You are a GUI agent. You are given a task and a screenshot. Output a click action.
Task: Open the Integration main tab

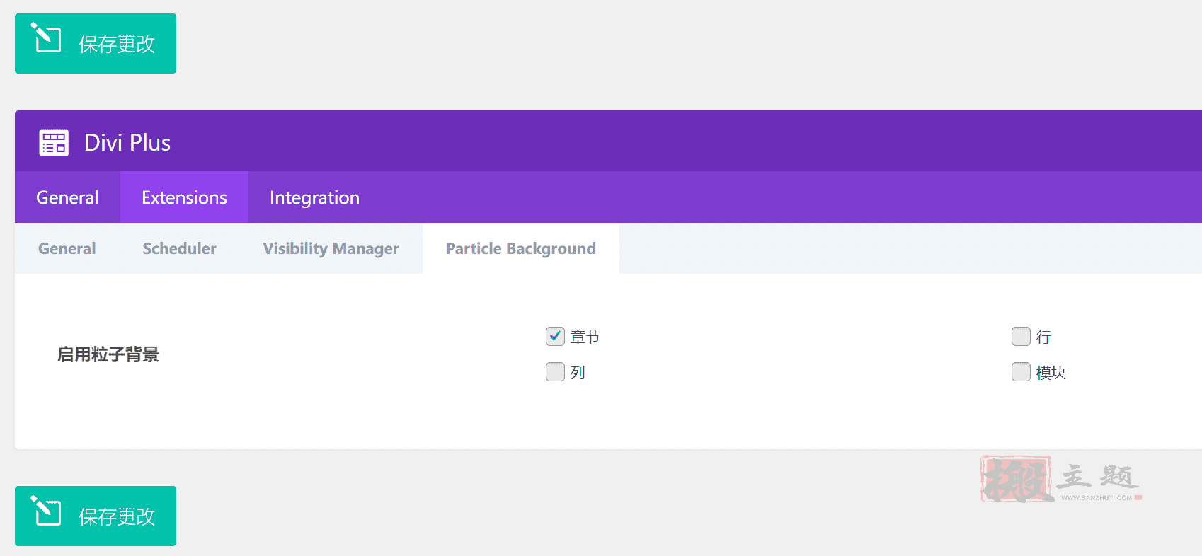[314, 197]
